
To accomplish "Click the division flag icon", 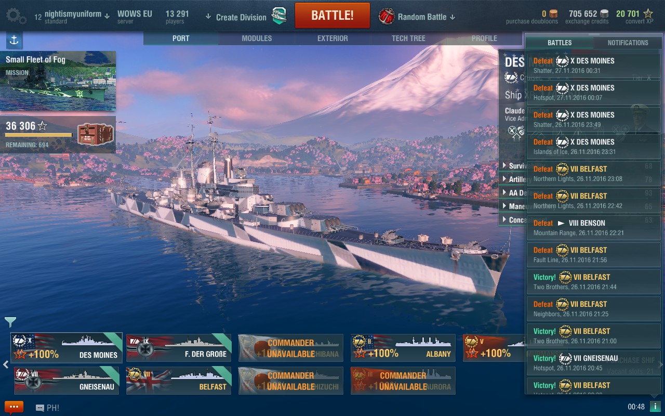I will click(279, 16).
